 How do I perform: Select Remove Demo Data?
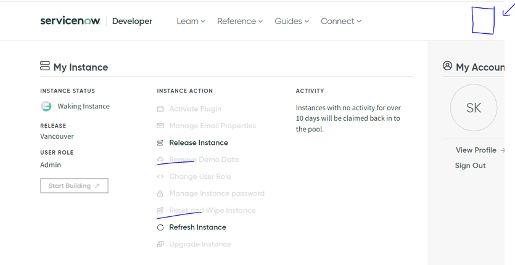pyautogui.click(x=204, y=160)
